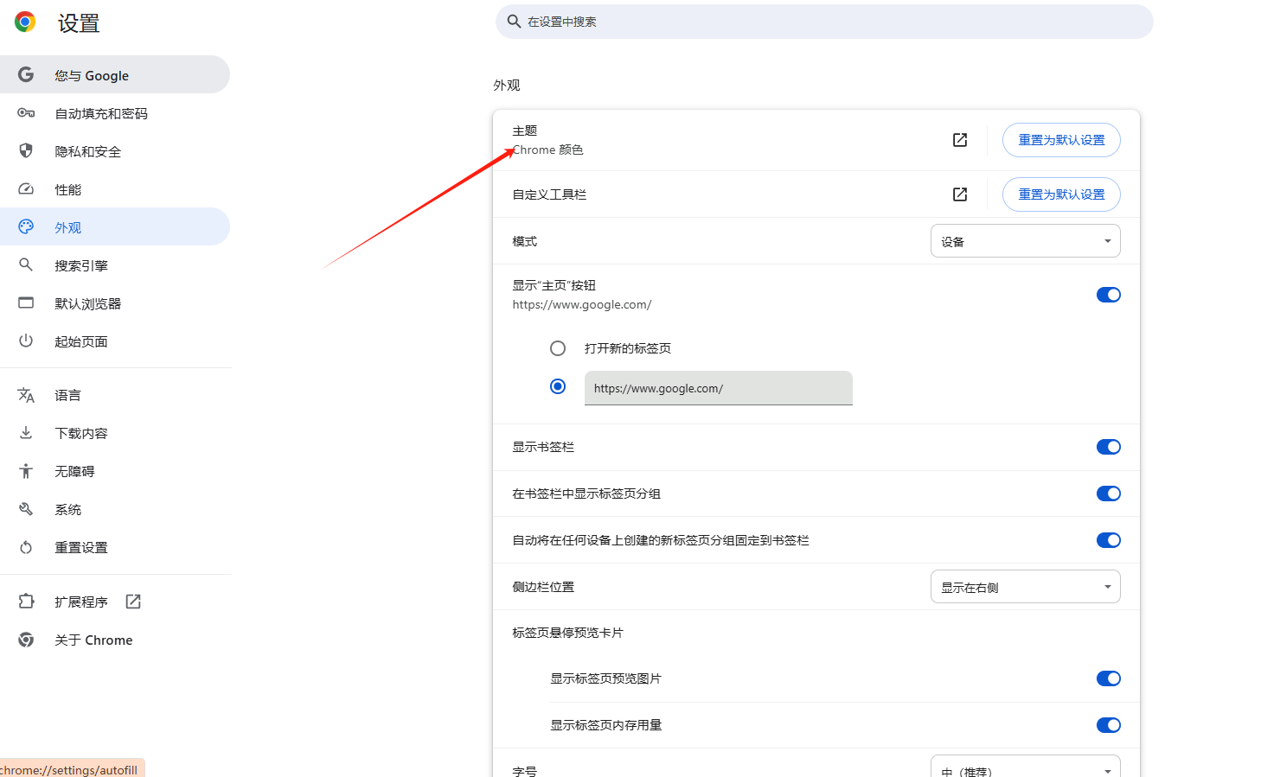Click the 主题 Chrome 颜色 row

(816, 140)
